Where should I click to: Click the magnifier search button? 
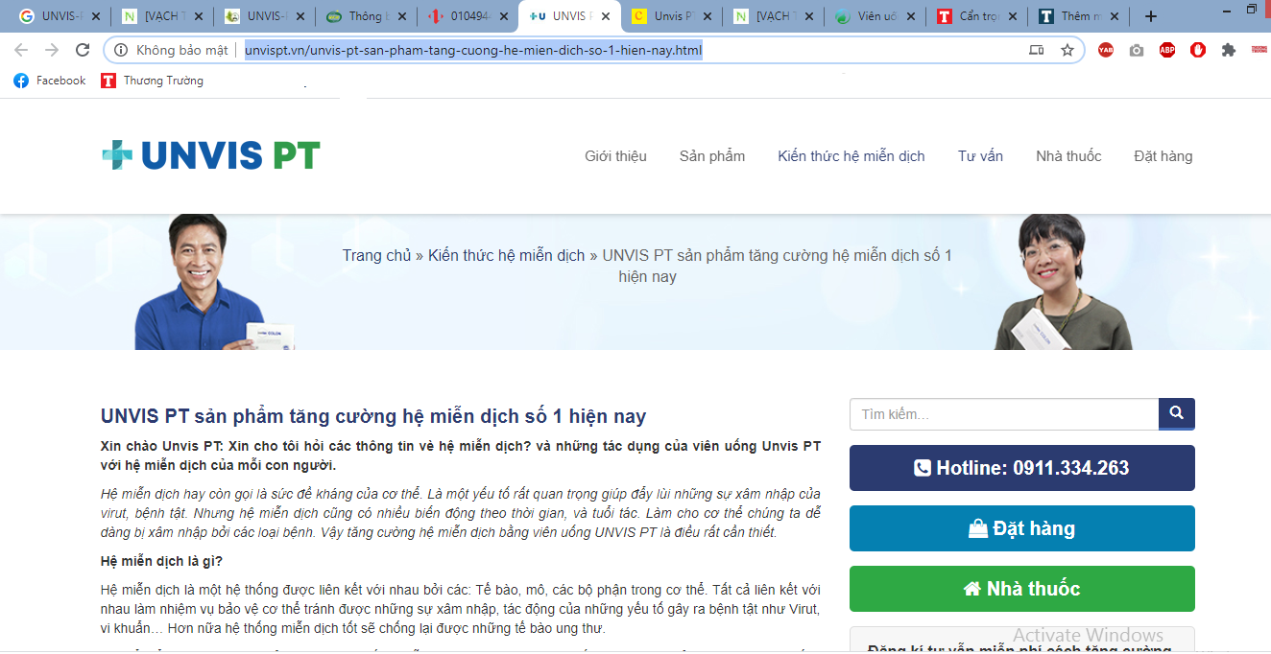[x=1176, y=414]
